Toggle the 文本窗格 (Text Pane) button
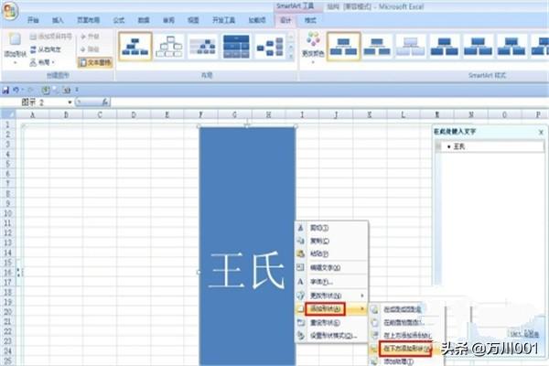 [95, 63]
